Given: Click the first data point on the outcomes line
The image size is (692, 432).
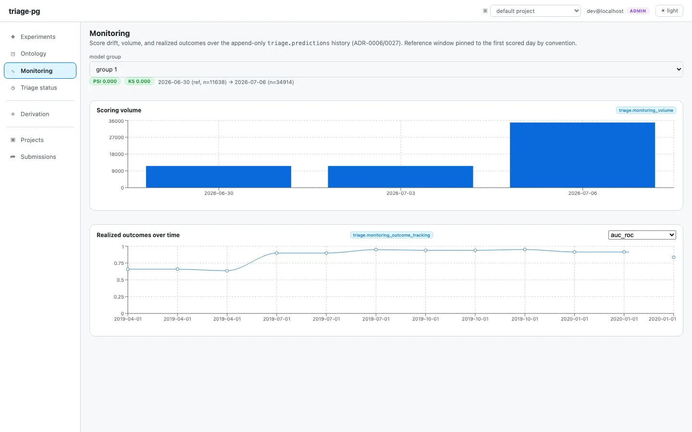Looking at the screenshot, I should pyautogui.click(x=128, y=269).
